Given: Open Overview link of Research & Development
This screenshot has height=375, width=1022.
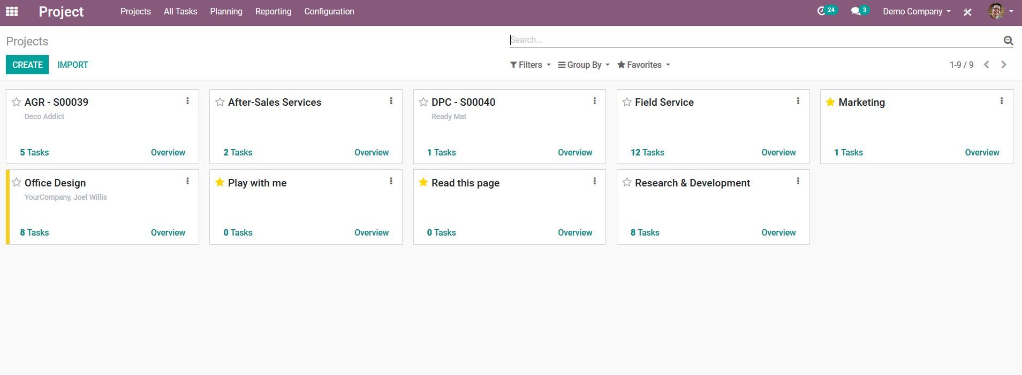Looking at the screenshot, I should pyautogui.click(x=778, y=232).
